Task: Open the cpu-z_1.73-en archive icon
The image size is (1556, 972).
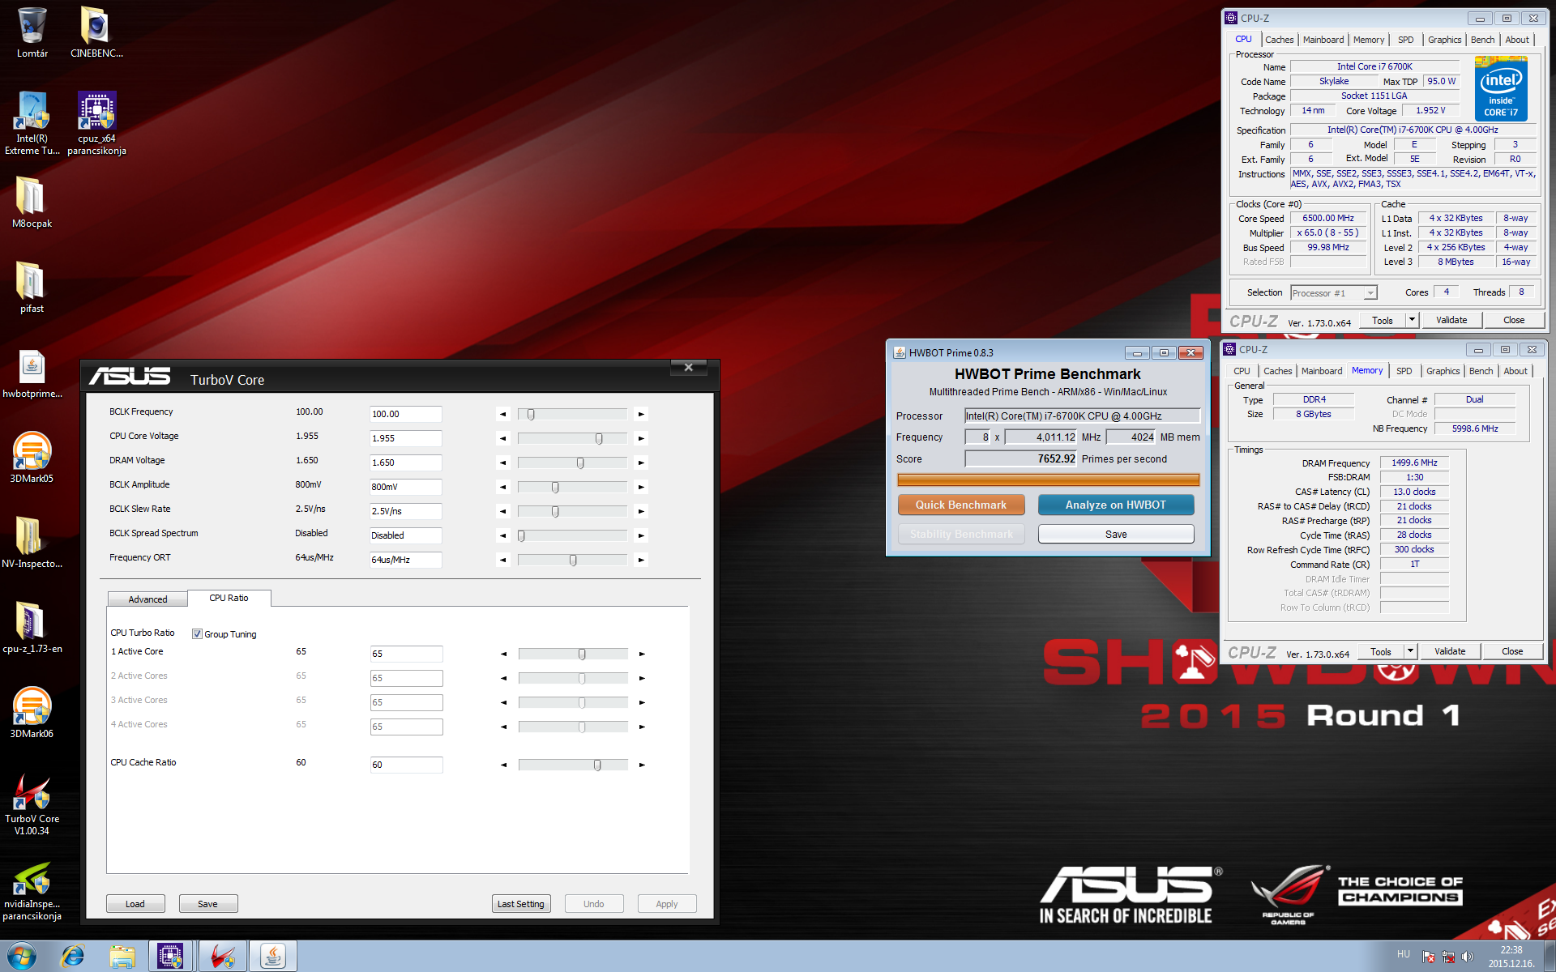Action: coord(32,628)
